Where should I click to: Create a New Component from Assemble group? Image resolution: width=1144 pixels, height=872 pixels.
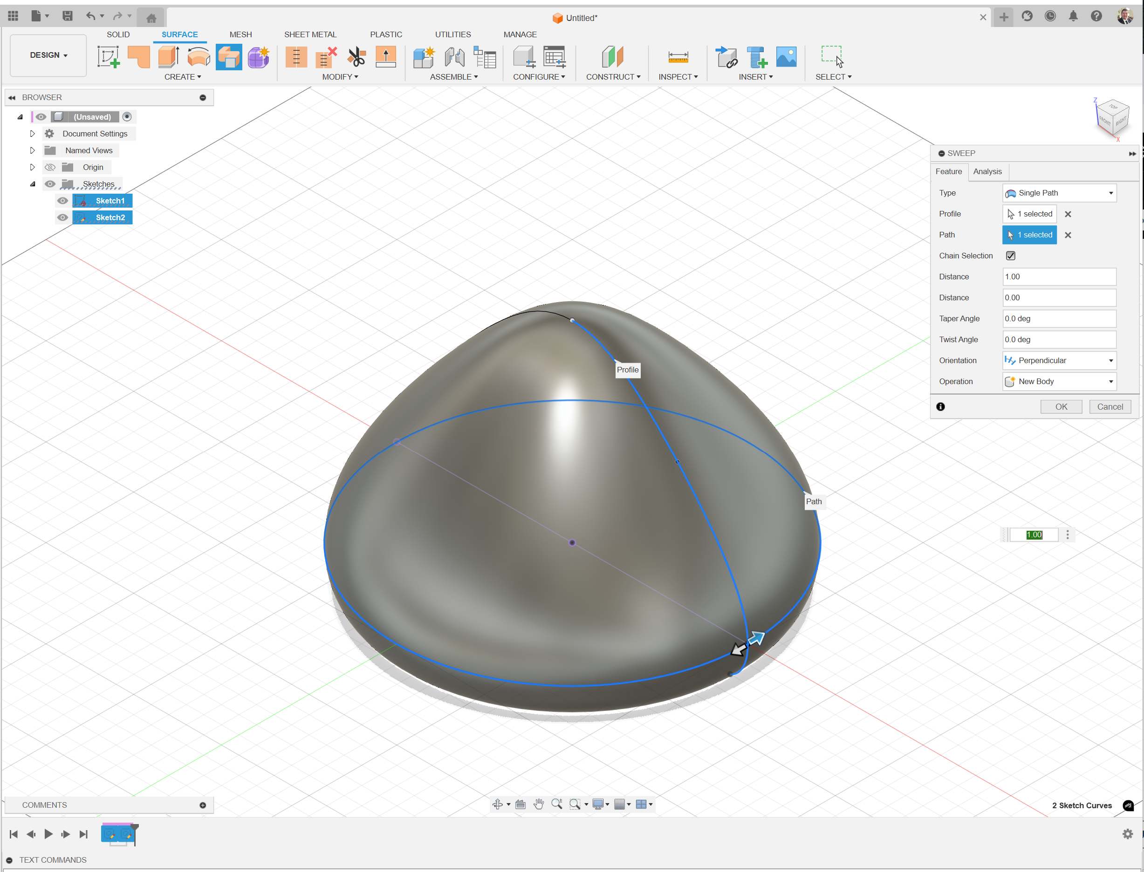[x=424, y=57]
